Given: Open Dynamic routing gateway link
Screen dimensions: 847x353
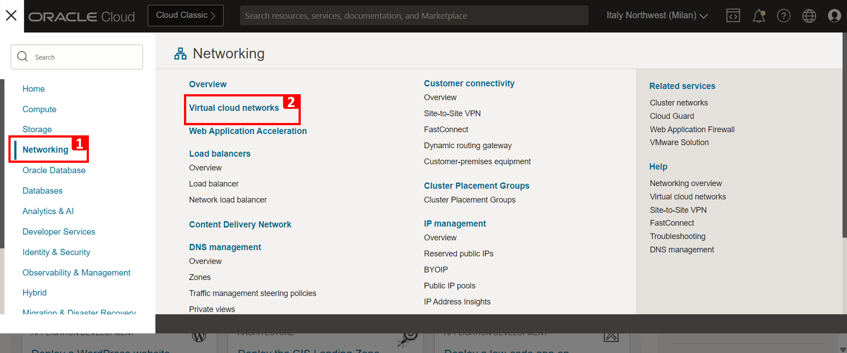Looking at the screenshot, I should pyautogui.click(x=468, y=146).
